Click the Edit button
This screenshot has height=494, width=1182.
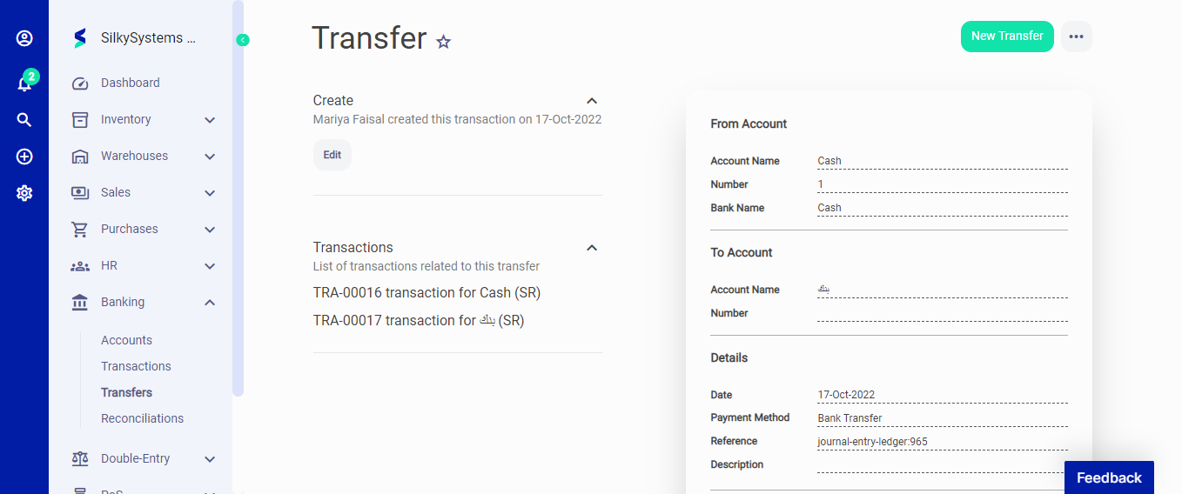pos(332,155)
